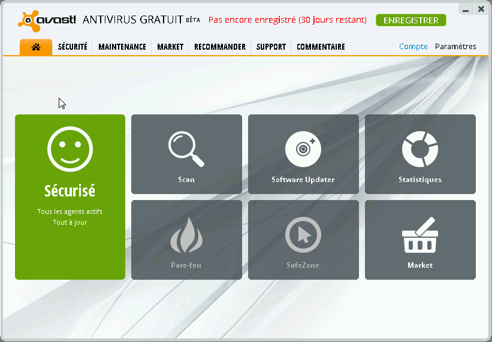The image size is (492, 342).
Task: Open the COMMENTAIRE tab
Action: pos(321,47)
